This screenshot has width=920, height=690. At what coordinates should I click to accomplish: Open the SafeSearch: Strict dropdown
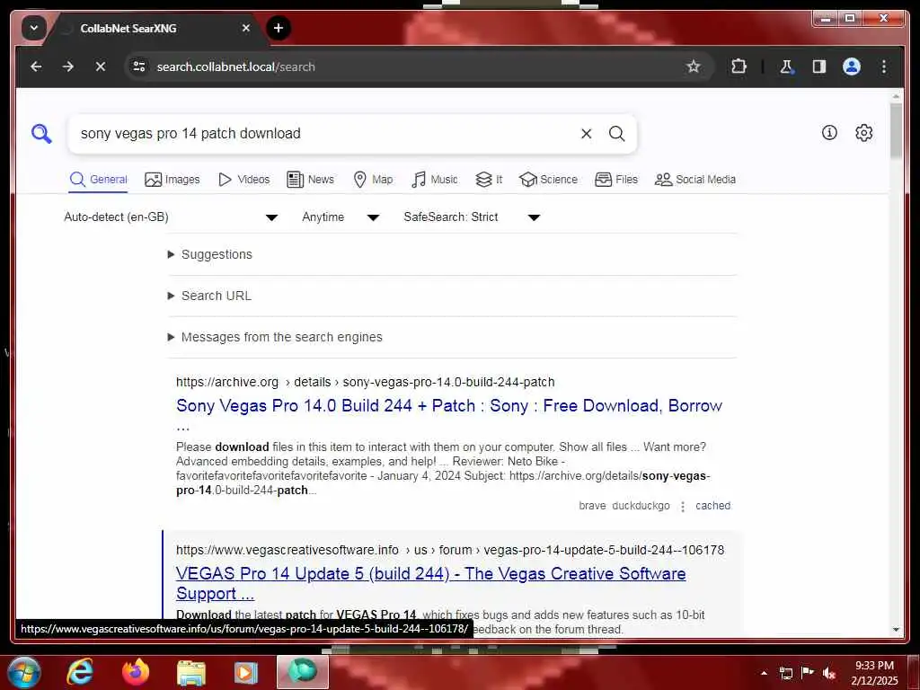point(472,217)
